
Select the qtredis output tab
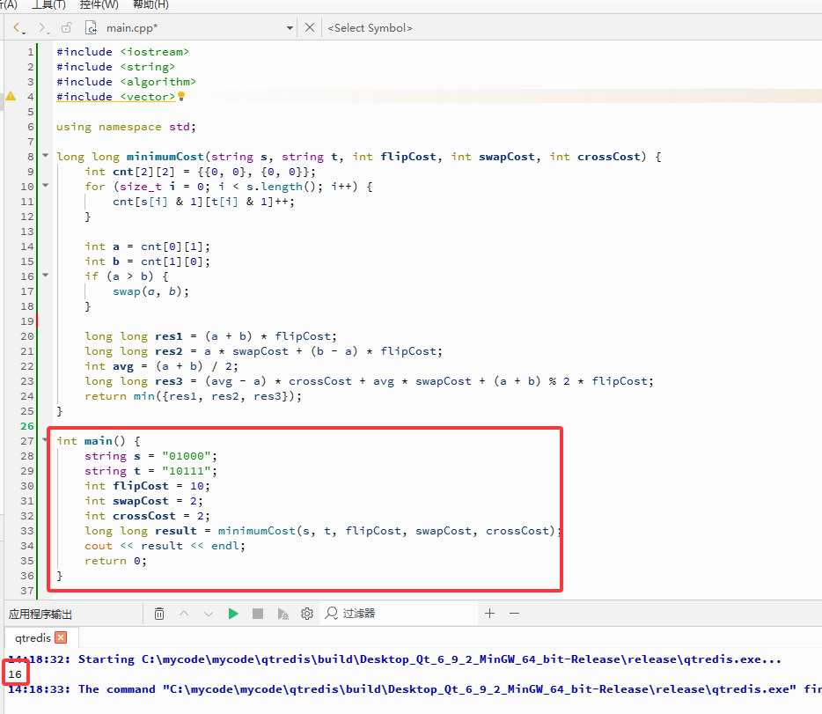pos(33,638)
